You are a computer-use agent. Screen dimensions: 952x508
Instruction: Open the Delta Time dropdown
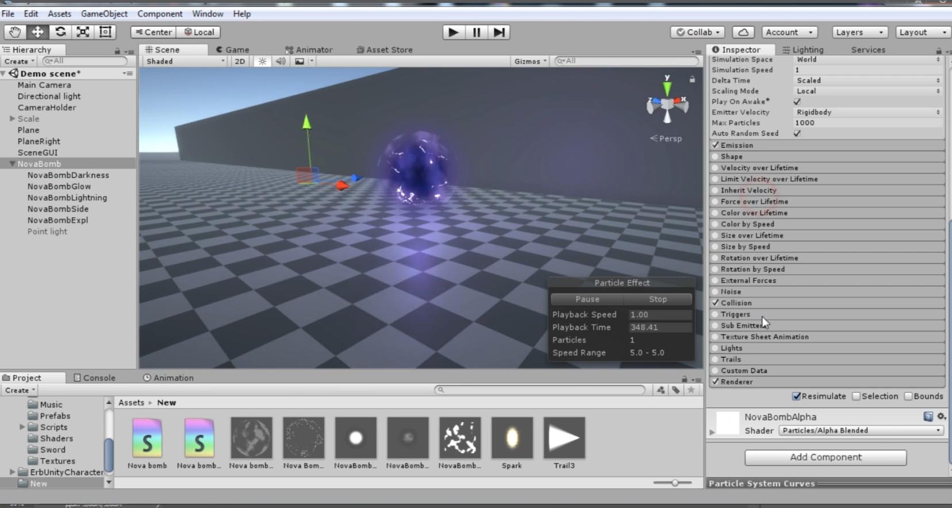[x=868, y=80]
